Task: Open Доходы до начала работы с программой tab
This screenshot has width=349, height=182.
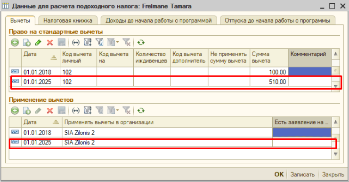Action: click(159, 20)
